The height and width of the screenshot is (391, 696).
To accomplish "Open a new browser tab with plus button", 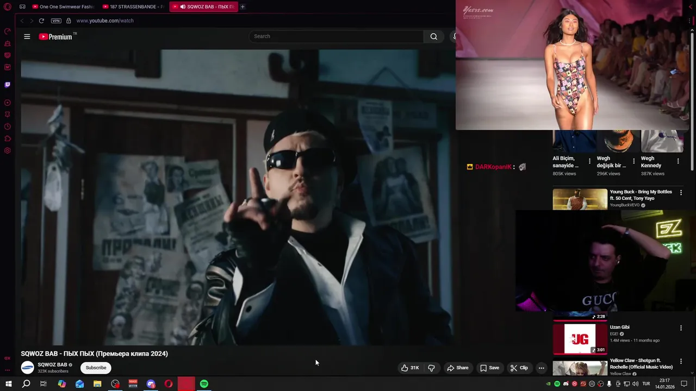I will (x=243, y=7).
